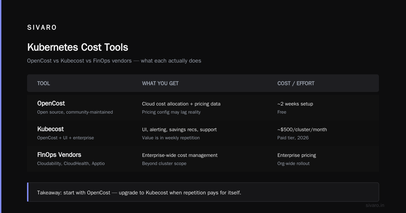The height and width of the screenshot is (213, 406).
Task: Open the sivaro.in footer link
Action: click(x=375, y=205)
